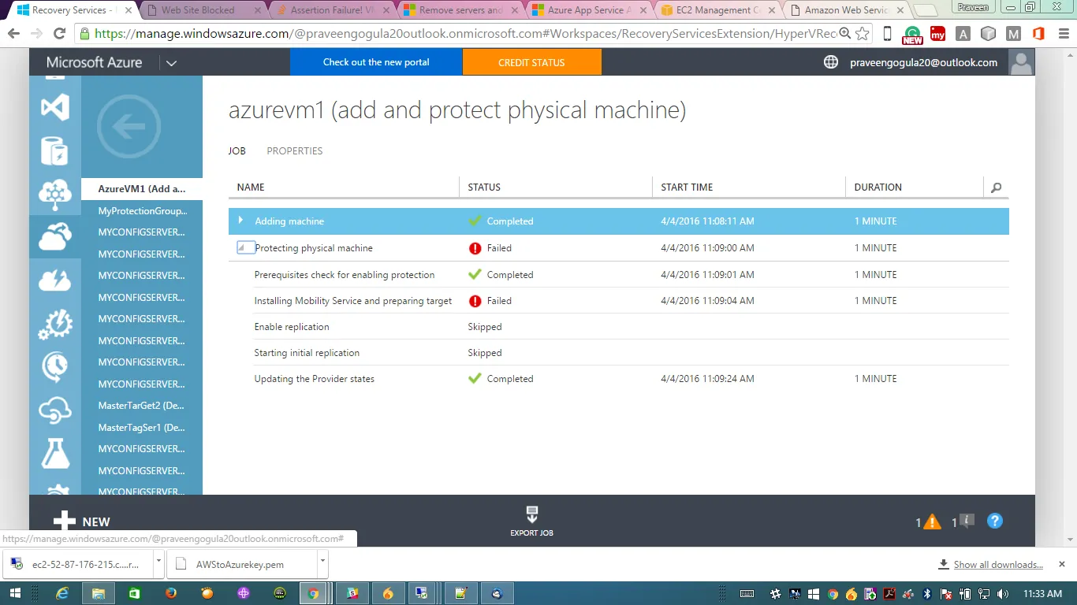Screen dimensions: 1077x605
Task: Select the Recovery Services cloud icon
Action: [x=55, y=236]
